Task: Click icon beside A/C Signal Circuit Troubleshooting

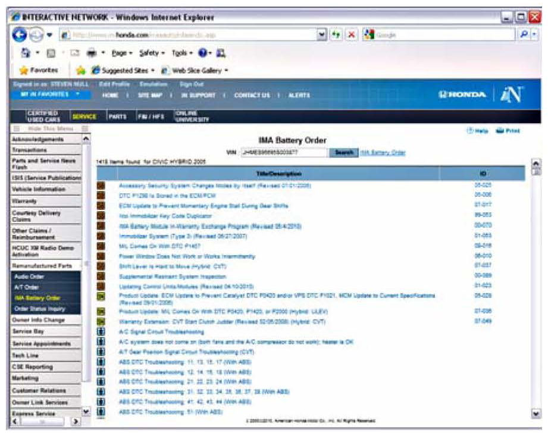Action: pos(101,332)
